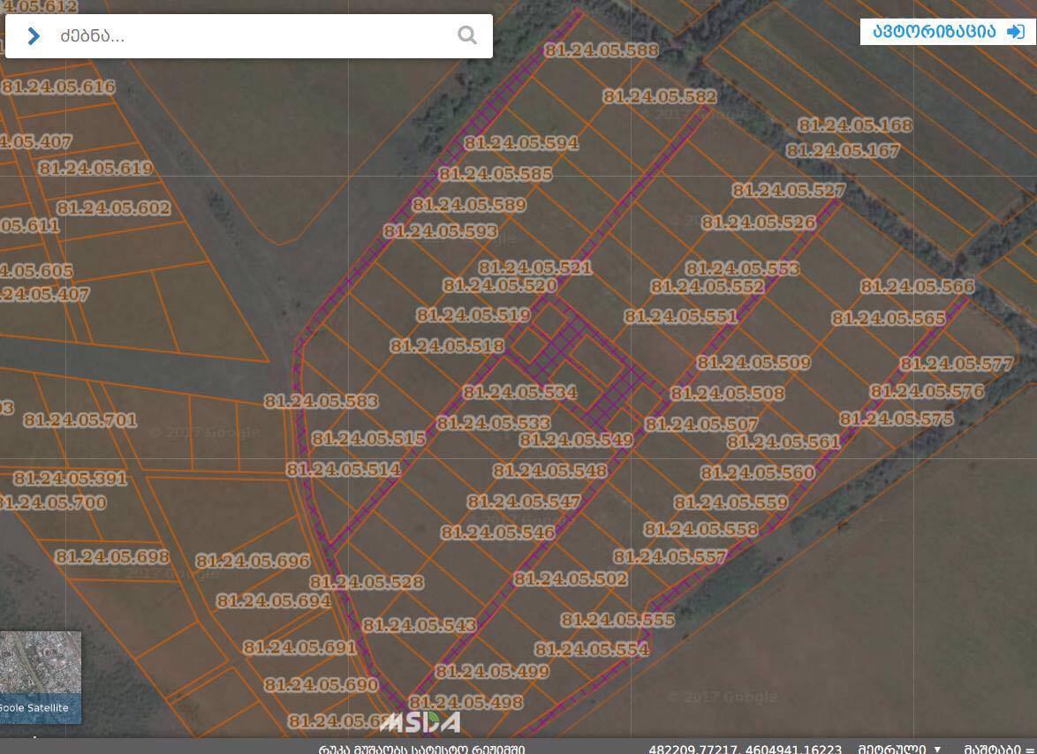Select parcel label 81.24.05.701

pyautogui.click(x=80, y=419)
